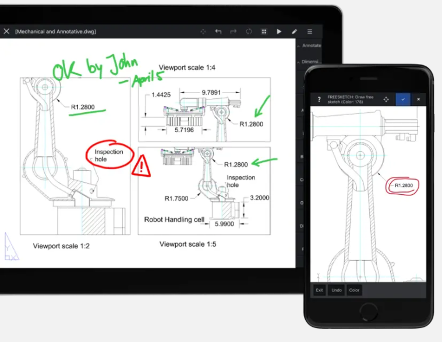Tap the pan arrows icon on phone
The image size is (442, 342).
pos(386,99)
